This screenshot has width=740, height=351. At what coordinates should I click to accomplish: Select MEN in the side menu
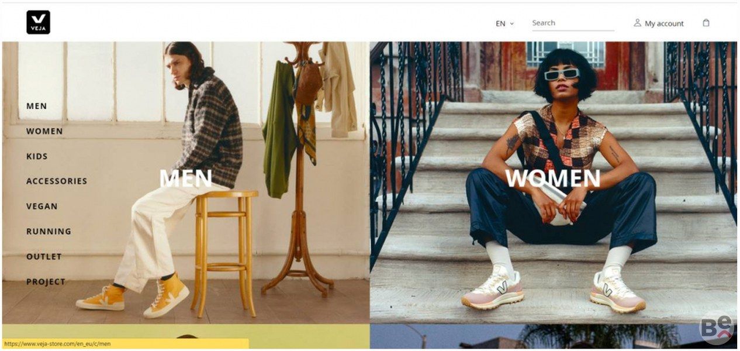tap(36, 106)
